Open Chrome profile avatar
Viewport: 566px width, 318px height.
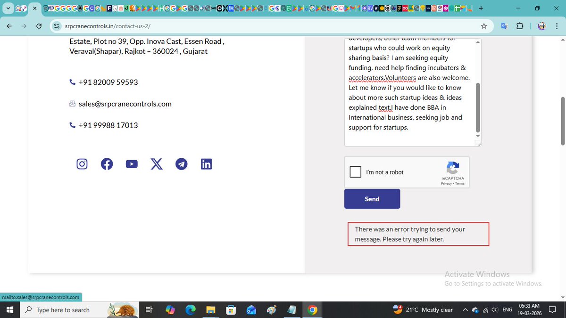coord(541,26)
